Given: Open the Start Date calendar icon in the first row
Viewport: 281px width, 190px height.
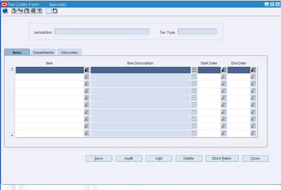Looking at the screenshot, I should tap(224, 70).
